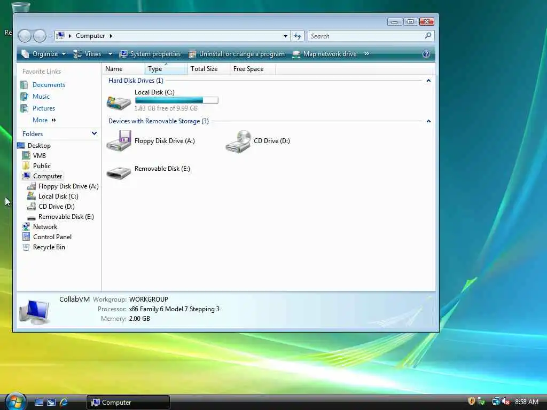The width and height of the screenshot is (547, 410).
Task: Open the Organize dropdown menu
Action: coord(44,54)
